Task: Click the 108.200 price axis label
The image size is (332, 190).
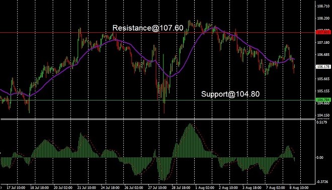Action: [323, 19]
